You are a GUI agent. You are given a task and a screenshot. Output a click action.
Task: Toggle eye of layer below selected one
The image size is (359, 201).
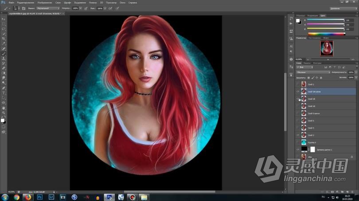[x=298, y=99]
